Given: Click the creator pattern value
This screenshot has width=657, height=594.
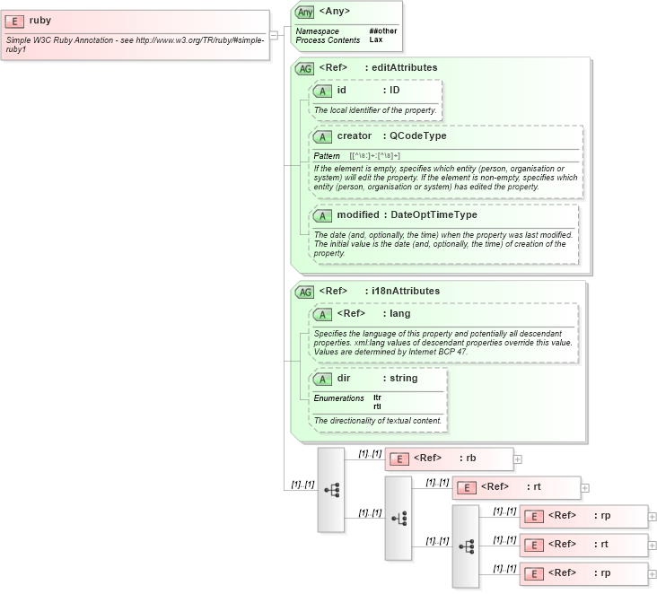Looking at the screenshot, I should coord(374,156).
